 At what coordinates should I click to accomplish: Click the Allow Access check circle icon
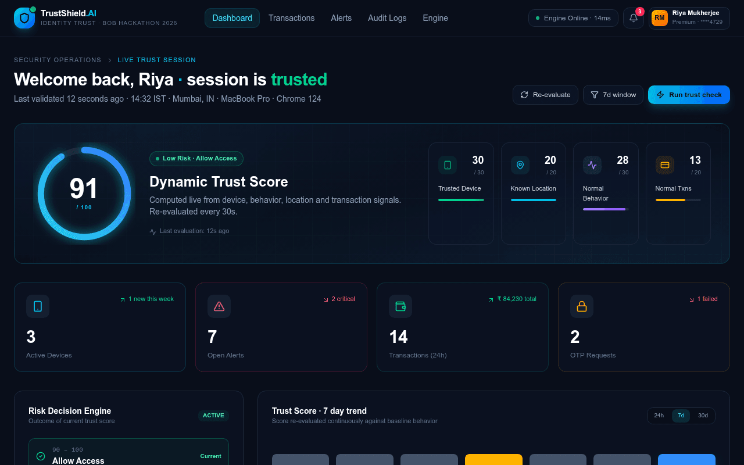pyautogui.click(x=41, y=456)
